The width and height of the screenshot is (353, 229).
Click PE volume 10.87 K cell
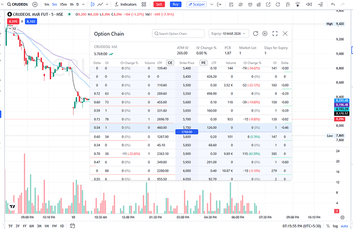[x=228, y=171]
